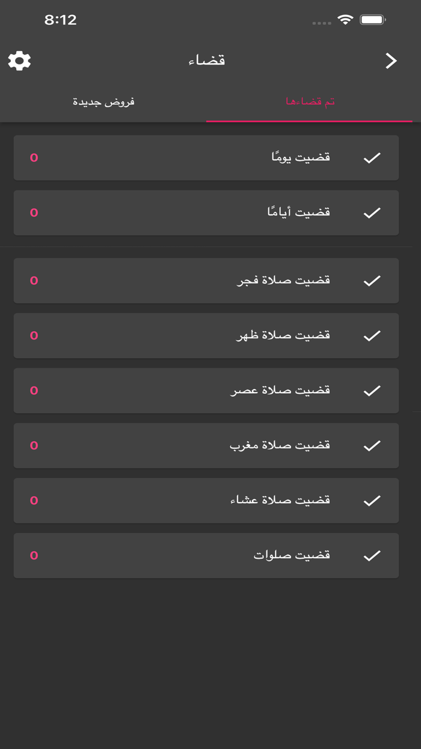
Task: Tap the checkmark beside قضيت صلاة ظهر
Action: coord(372,335)
